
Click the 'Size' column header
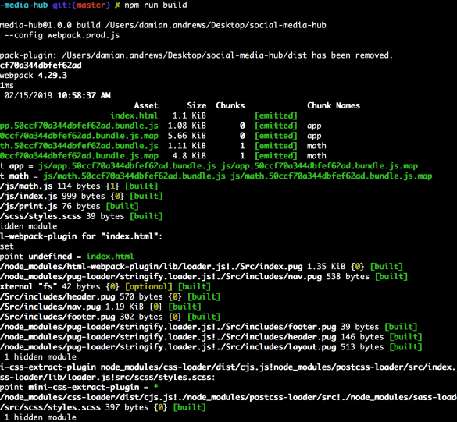[x=197, y=105]
